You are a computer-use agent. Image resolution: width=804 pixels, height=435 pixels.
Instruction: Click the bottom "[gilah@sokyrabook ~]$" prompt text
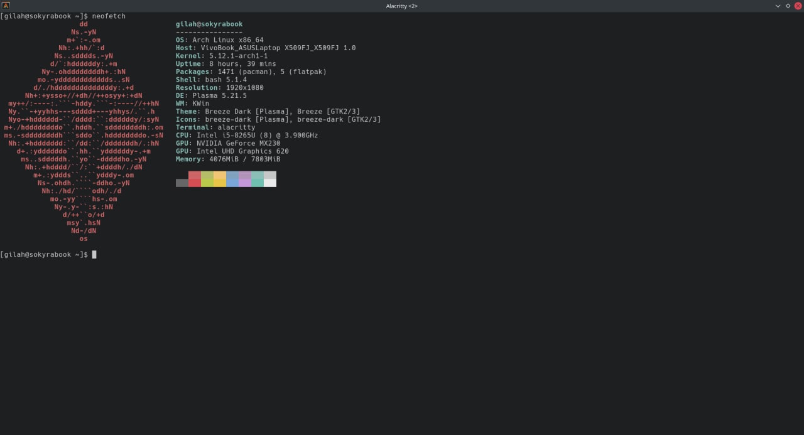click(44, 254)
